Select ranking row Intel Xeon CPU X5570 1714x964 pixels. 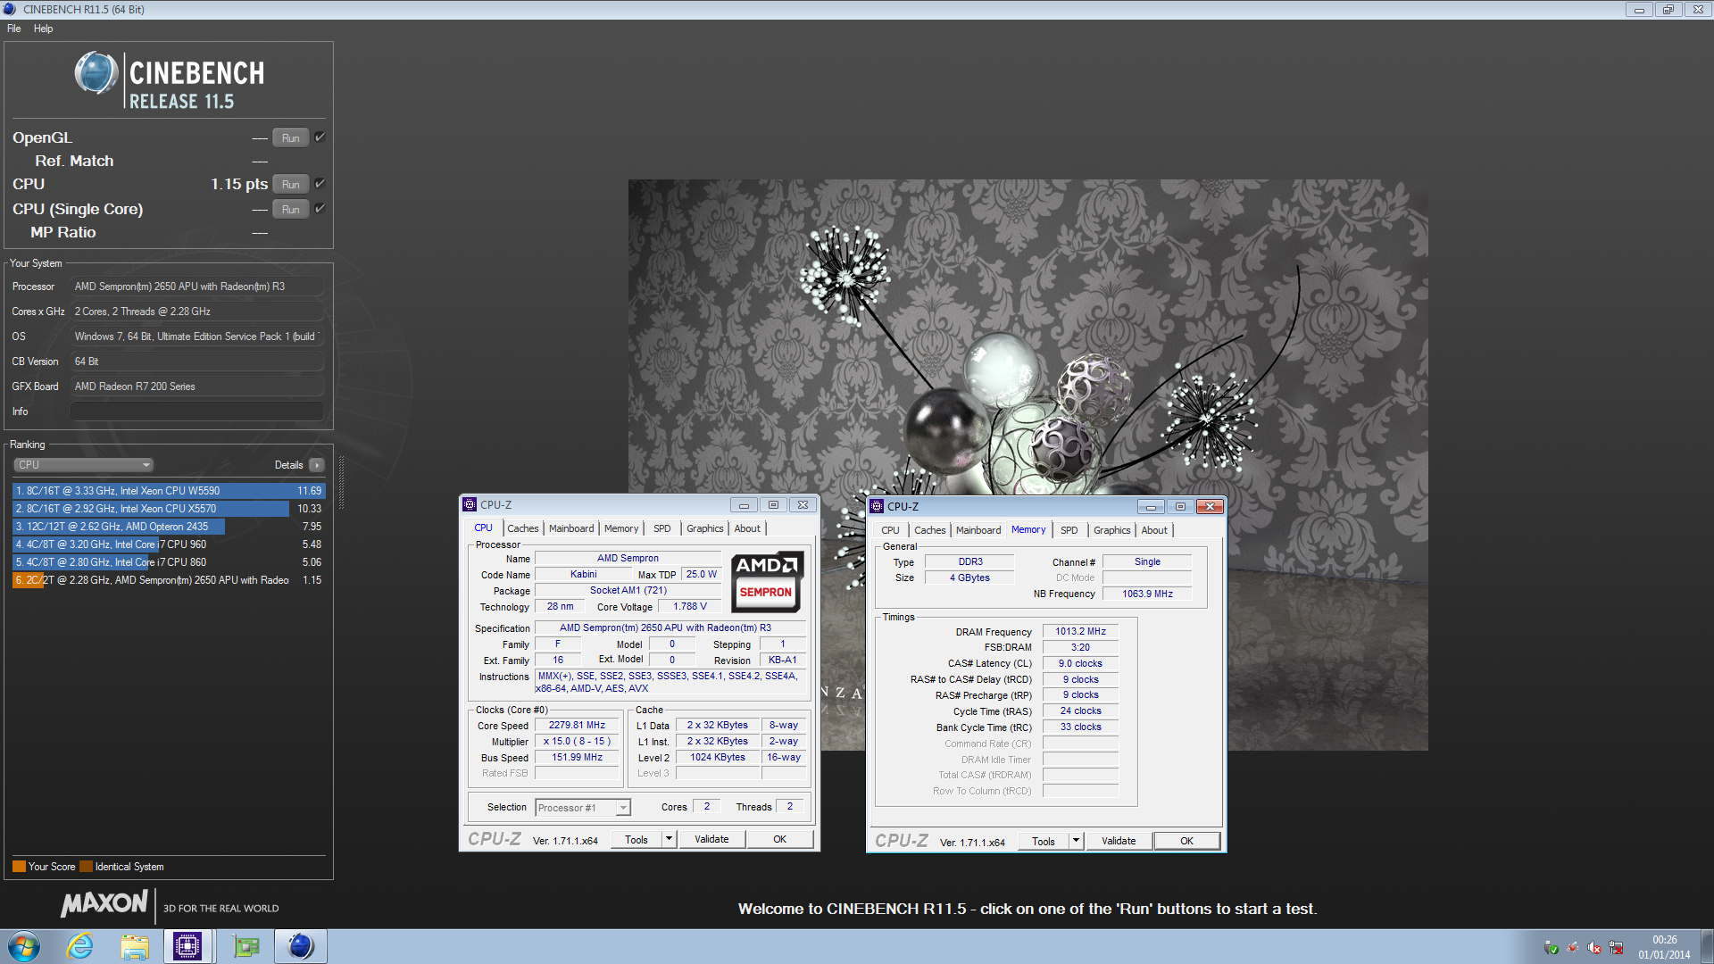point(169,509)
